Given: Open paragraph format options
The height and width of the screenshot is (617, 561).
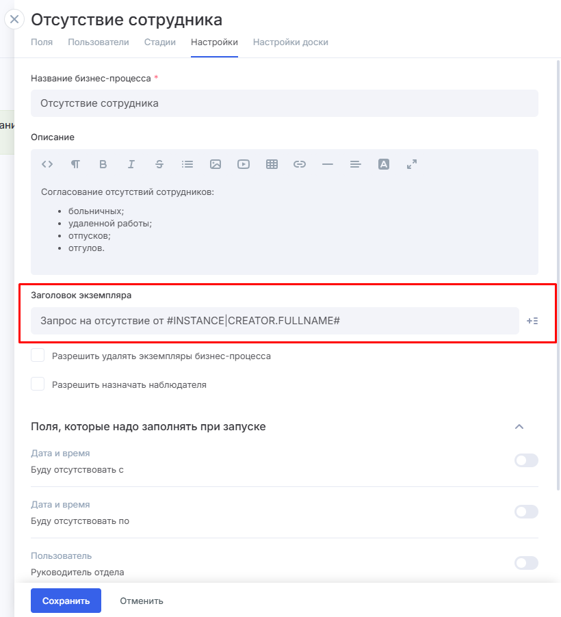Looking at the screenshot, I should tap(75, 164).
